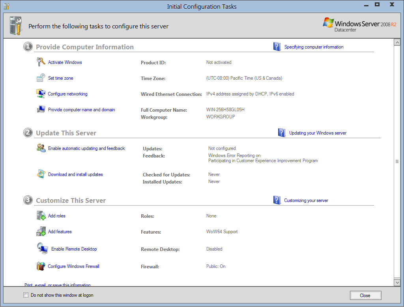Open 'Specifying computer information' help link

[x=314, y=47]
